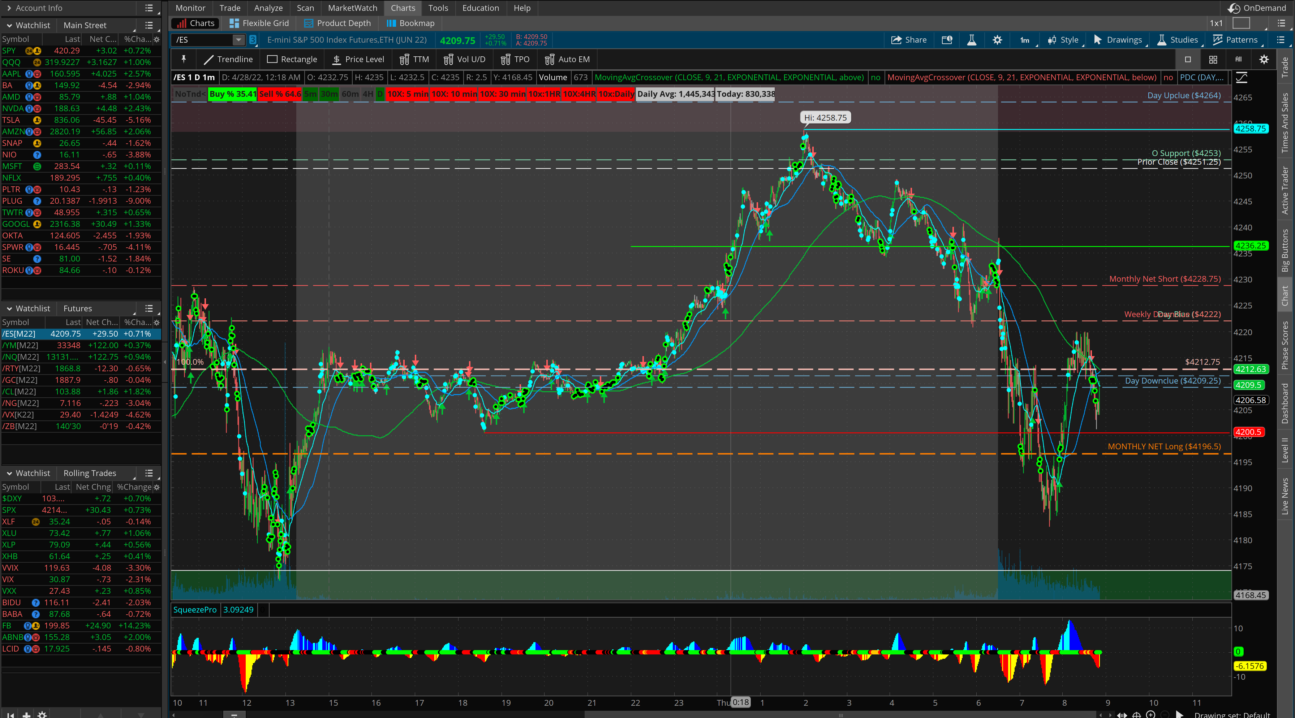This screenshot has width=1295, height=718.
Task: Toggle the Vol U/D indicator
Action: 464,59
